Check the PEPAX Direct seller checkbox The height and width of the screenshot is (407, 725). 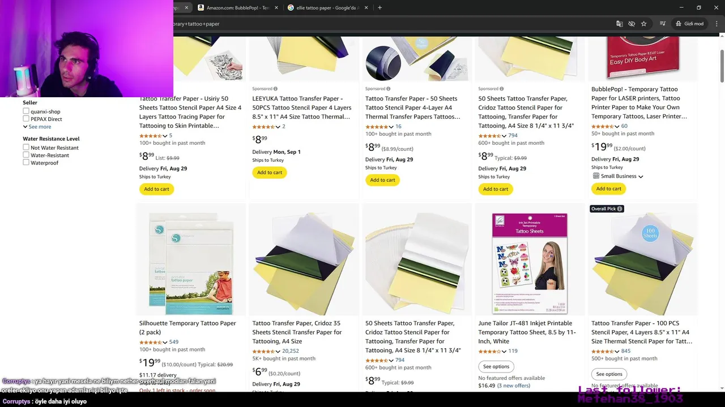26,119
